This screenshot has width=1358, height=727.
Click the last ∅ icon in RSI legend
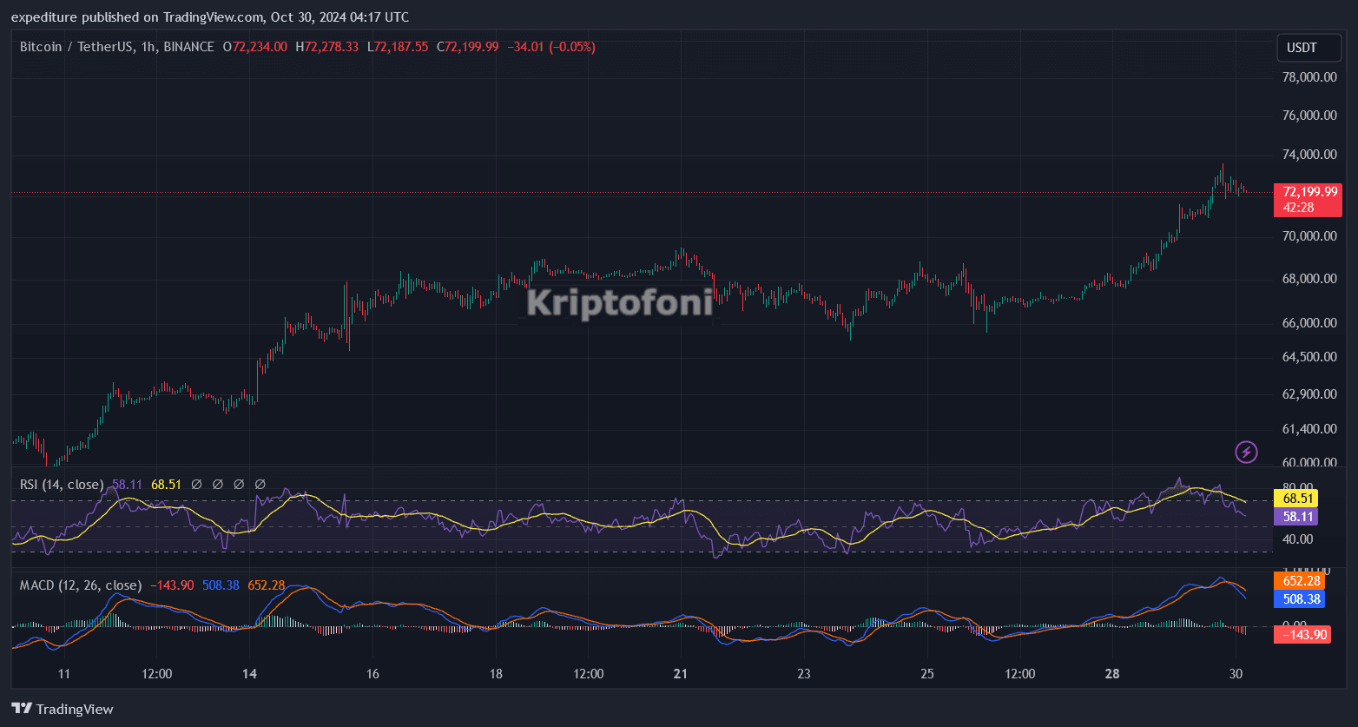(x=259, y=484)
